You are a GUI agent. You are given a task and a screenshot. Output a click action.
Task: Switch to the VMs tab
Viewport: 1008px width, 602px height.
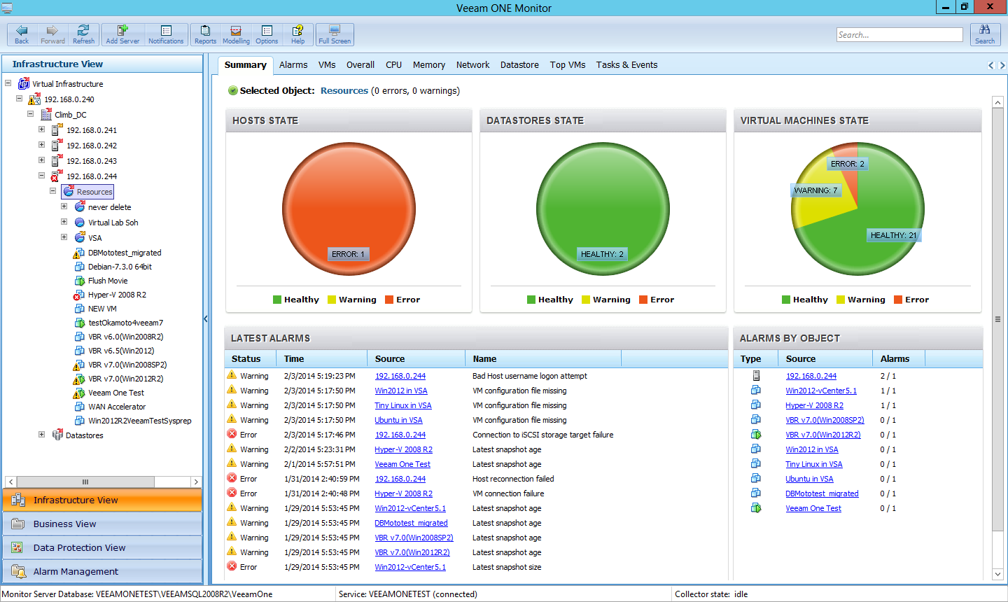pos(327,64)
